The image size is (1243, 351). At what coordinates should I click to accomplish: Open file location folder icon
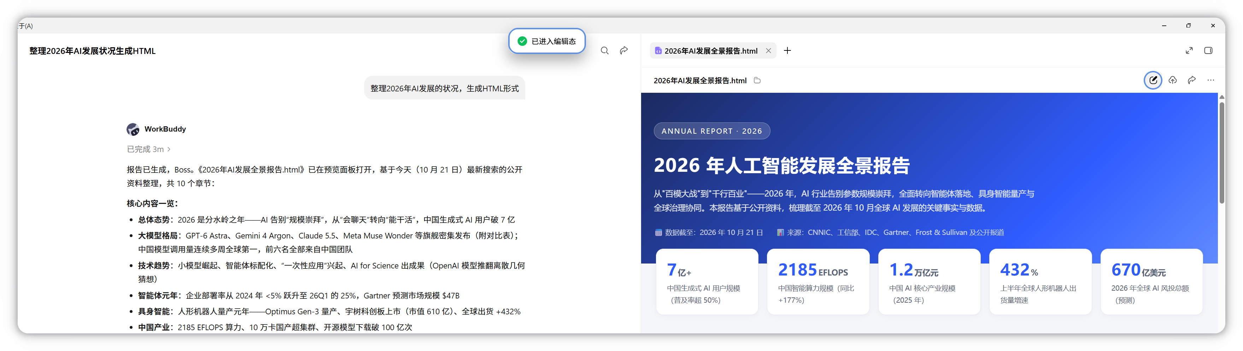click(x=757, y=80)
